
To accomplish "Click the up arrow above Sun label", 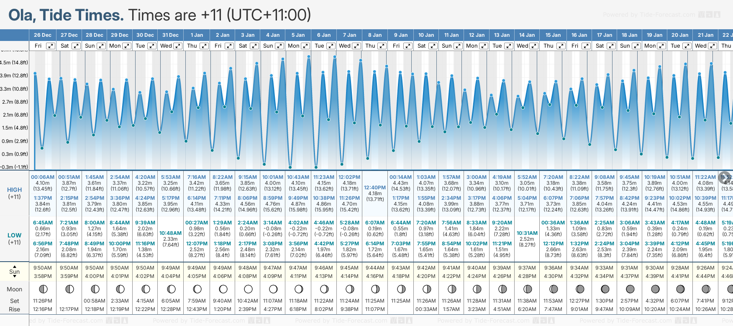I will coord(15,266).
